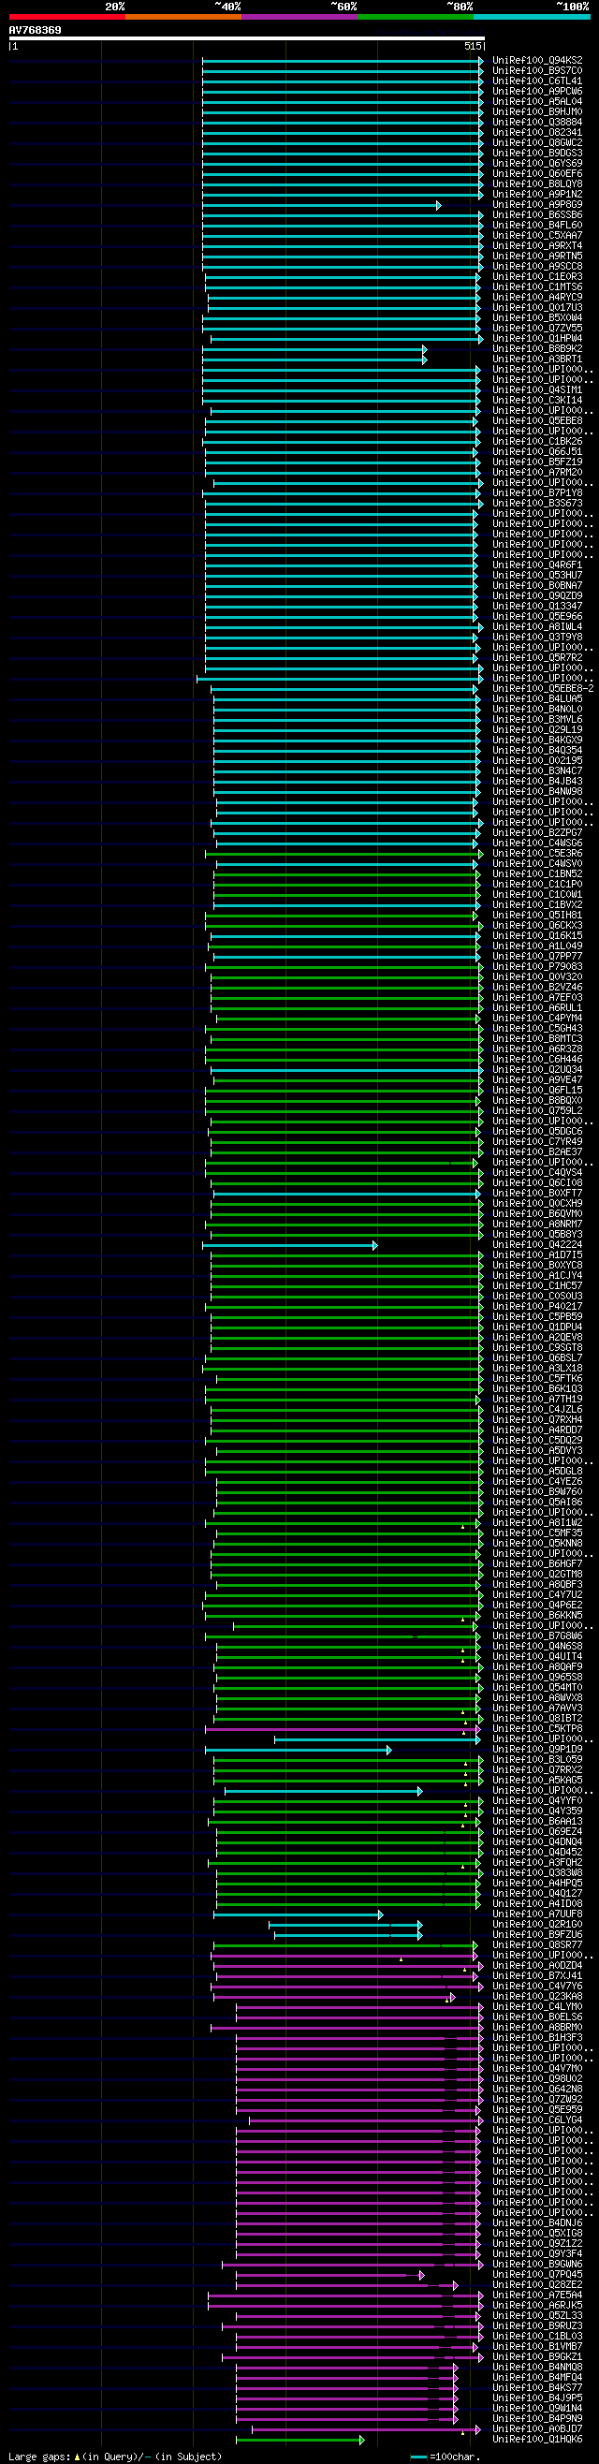This screenshot has width=599, height=2464.
Task: Click label UniRef100_Q7RXH4
Action: coord(537,1420)
